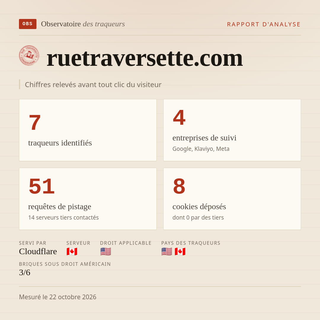Click the 3/6 value
The height and width of the screenshot is (320, 320).
pos(25,273)
